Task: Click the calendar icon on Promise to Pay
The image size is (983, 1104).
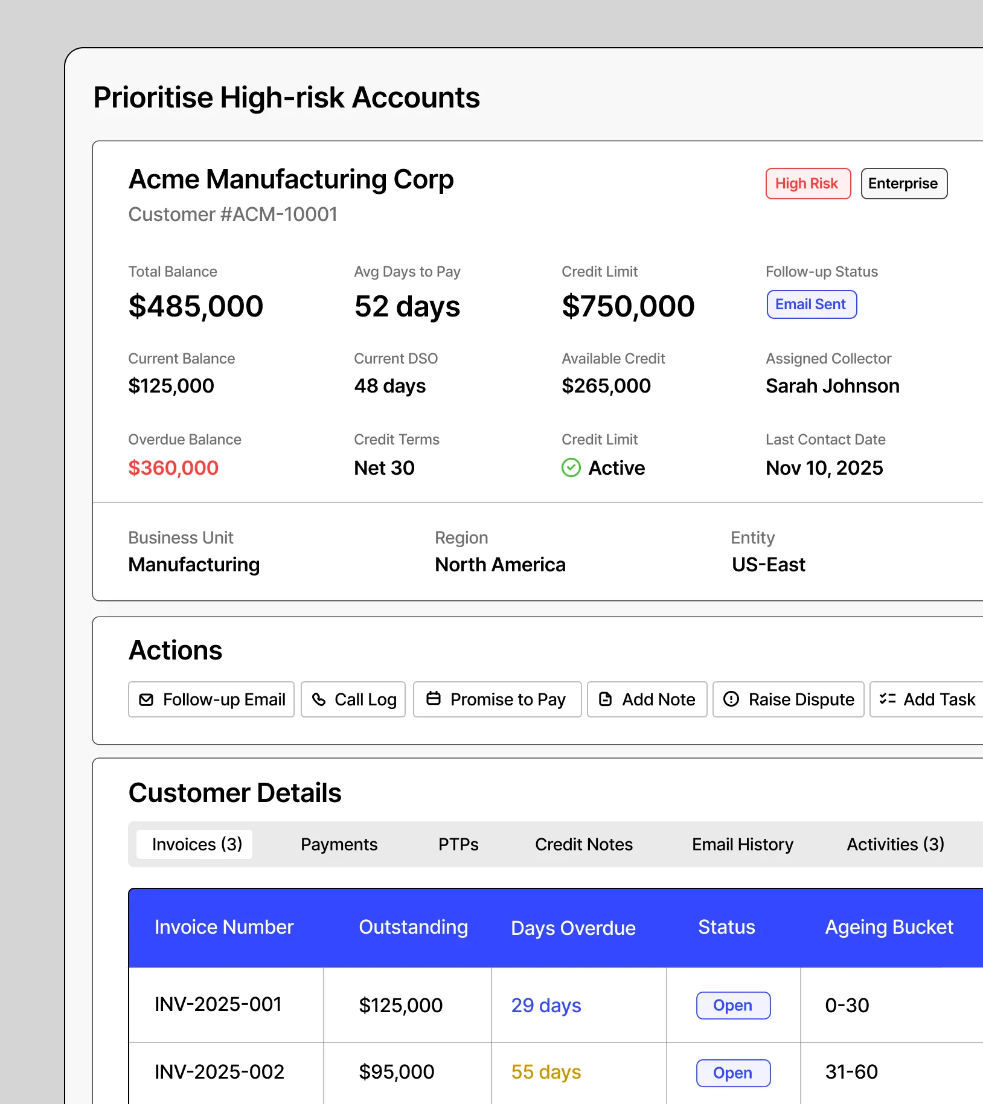Action: [x=434, y=699]
